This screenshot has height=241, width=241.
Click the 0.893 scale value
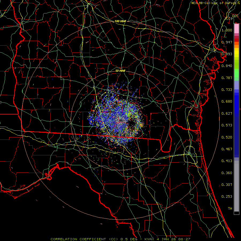click(x=227, y=54)
